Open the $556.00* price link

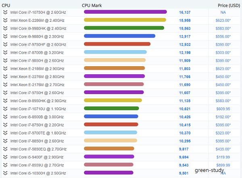(223, 36)
